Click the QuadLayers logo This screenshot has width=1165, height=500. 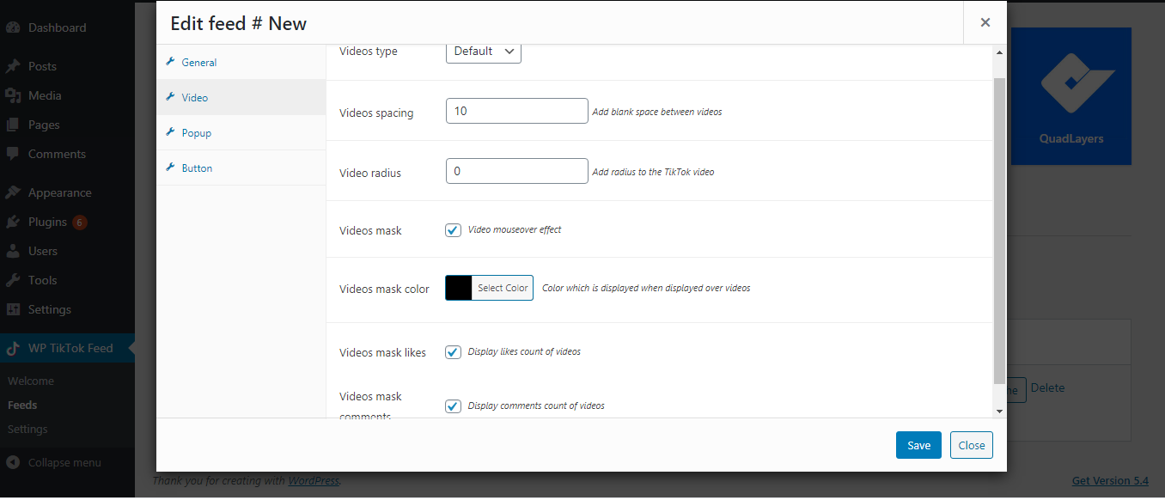pyautogui.click(x=1070, y=96)
